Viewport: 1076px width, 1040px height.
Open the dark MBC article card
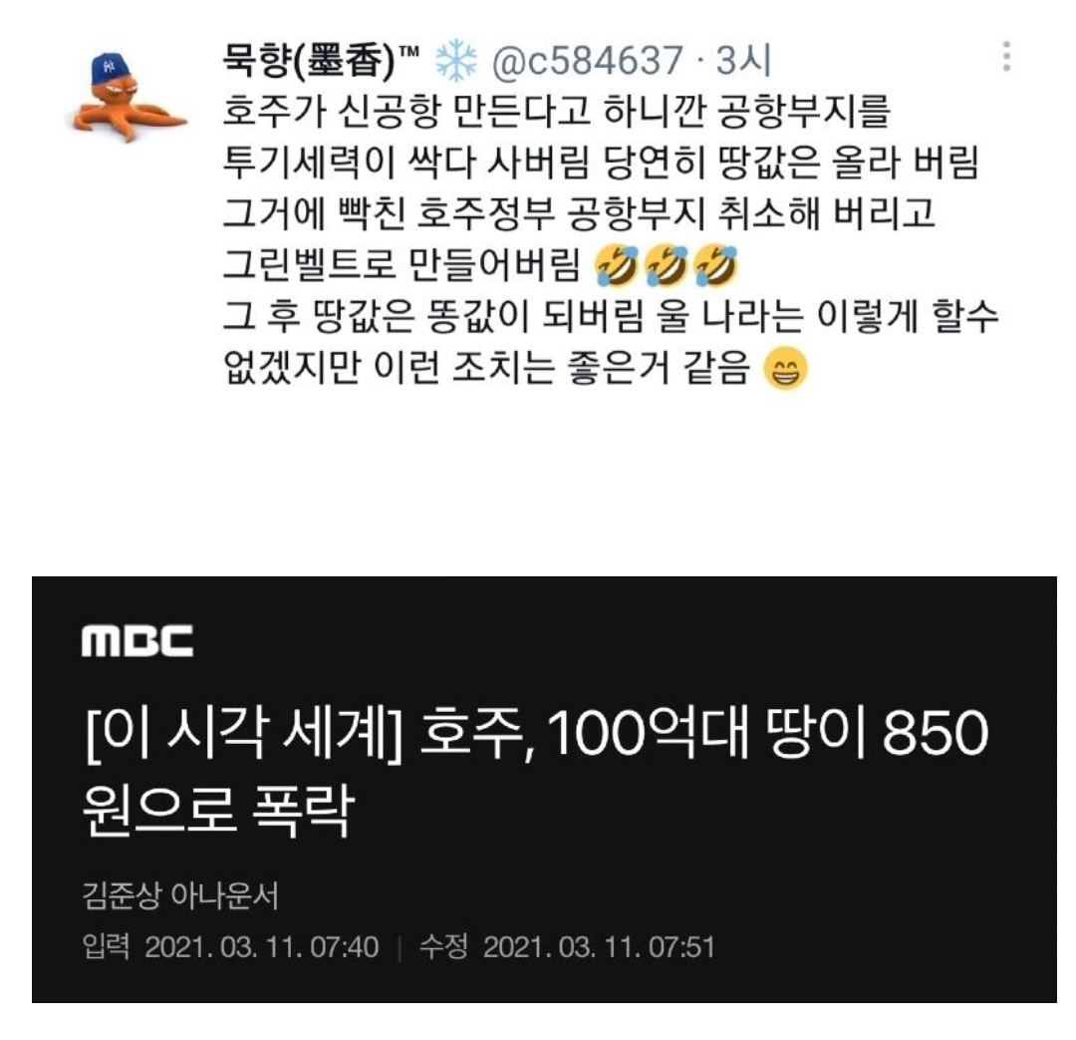(544, 790)
